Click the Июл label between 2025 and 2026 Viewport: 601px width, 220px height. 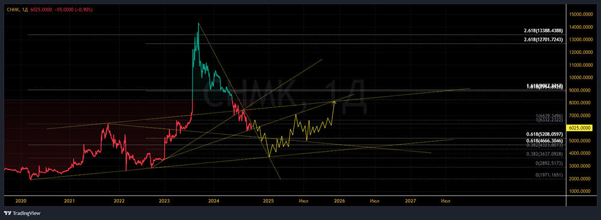tap(304, 200)
